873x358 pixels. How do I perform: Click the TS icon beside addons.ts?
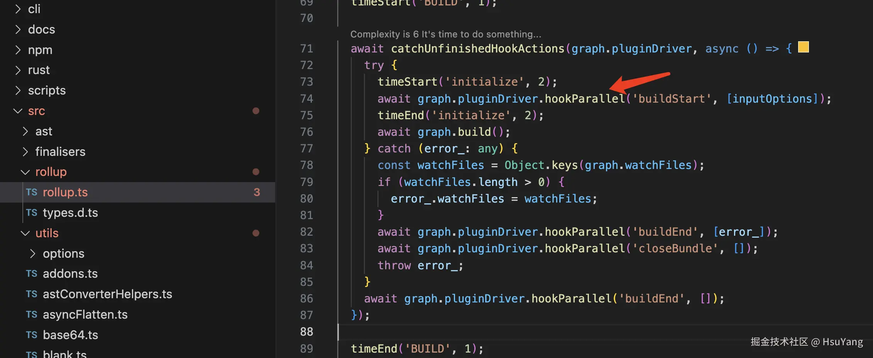pos(32,274)
